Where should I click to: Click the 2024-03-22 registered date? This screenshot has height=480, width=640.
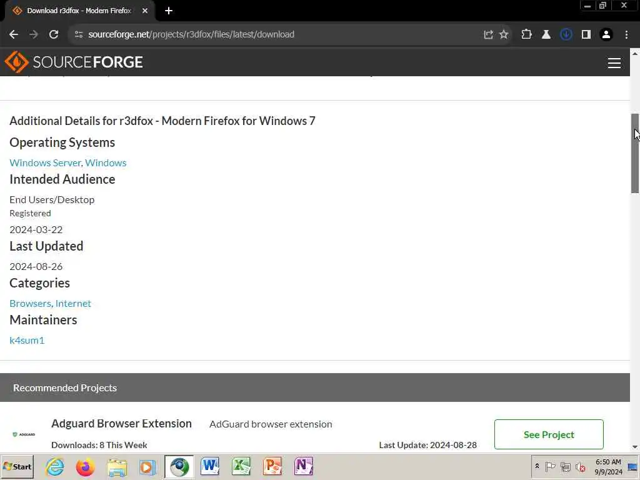click(x=36, y=230)
